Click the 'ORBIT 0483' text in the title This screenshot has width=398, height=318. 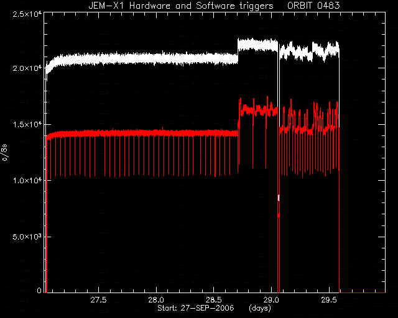313,6
